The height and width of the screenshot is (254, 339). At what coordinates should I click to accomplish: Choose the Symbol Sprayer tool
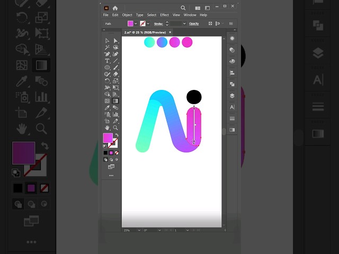point(107,114)
